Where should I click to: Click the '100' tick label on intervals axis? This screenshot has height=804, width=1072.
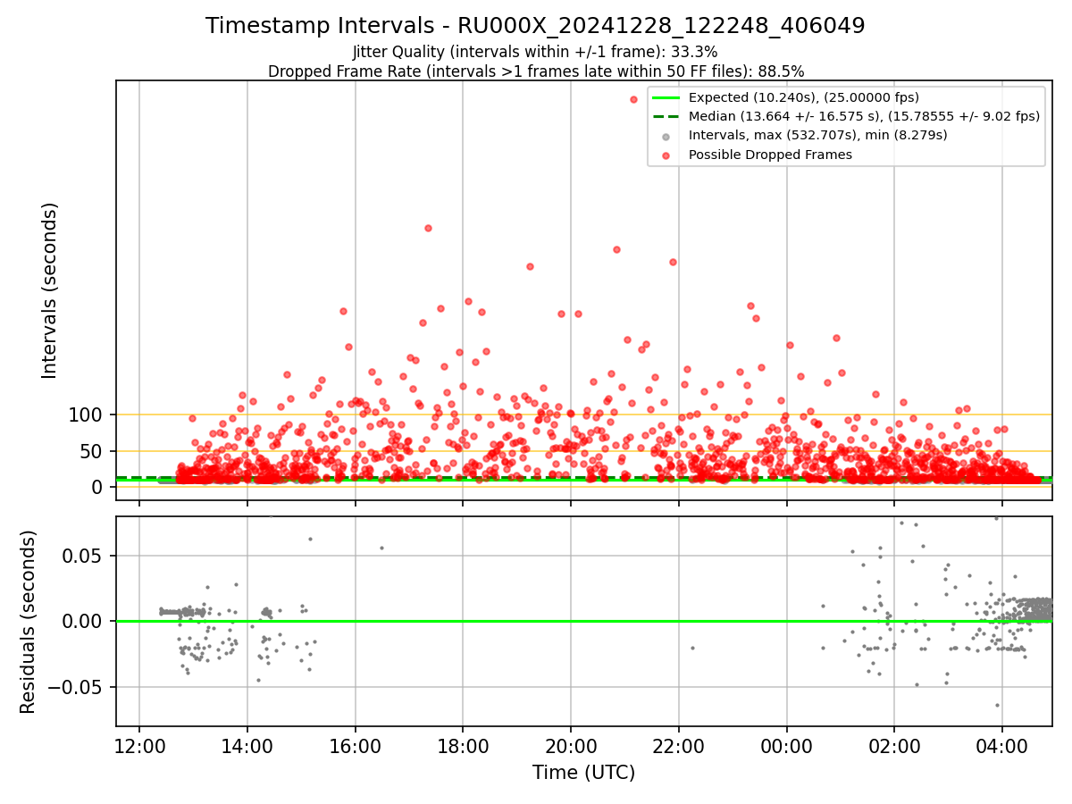click(88, 415)
